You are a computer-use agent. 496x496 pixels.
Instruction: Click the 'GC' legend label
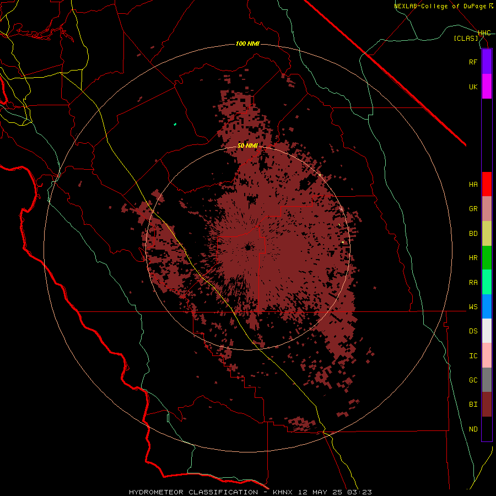tap(473, 380)
